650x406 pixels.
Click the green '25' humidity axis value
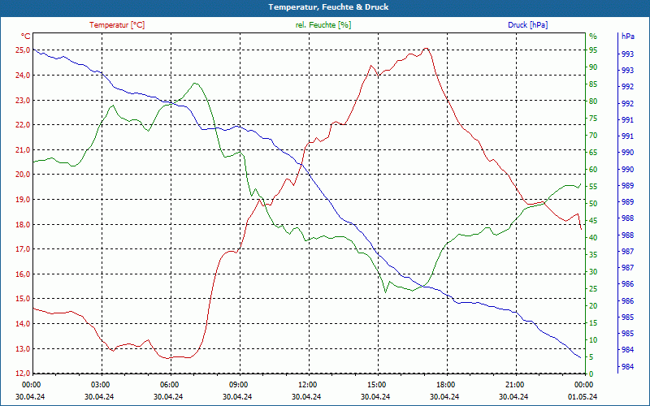click(x=593, y=289)
